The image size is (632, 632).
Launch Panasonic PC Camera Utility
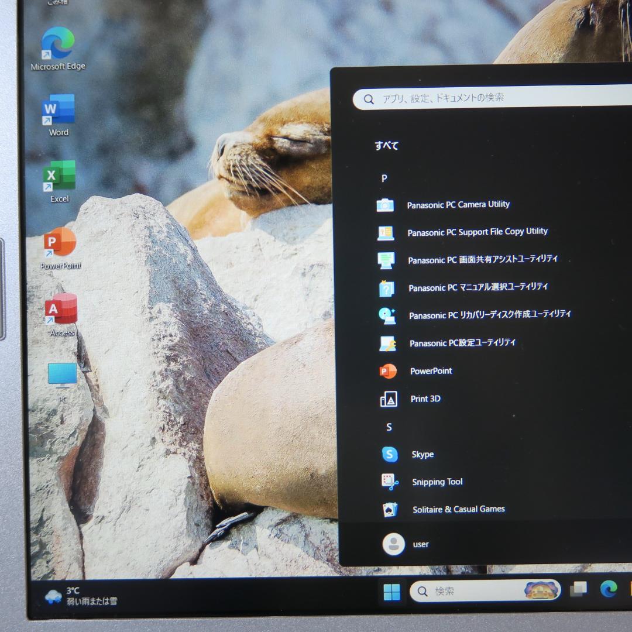458,205
